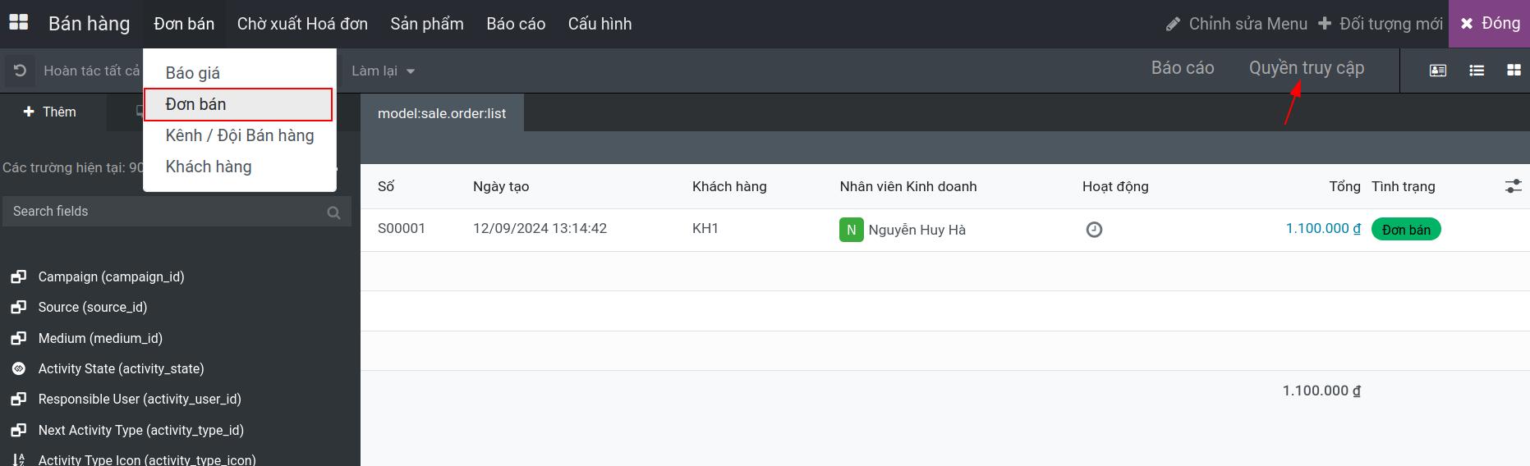This screenshot has height=466, width=1530.
Task: Click 1.100.000 ₫ amount in S00001 row
Action: click(1323, 228)
